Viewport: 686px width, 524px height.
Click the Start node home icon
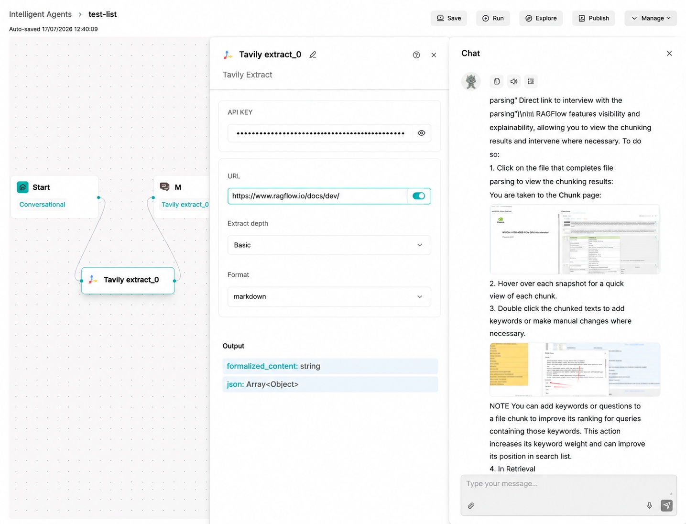click(22, 187)
